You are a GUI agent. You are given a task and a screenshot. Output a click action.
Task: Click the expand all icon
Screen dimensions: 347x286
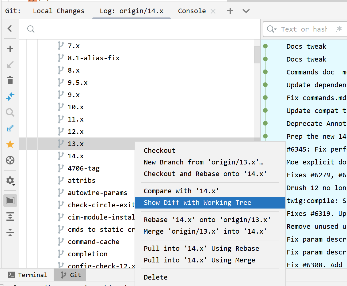[10, 216]
